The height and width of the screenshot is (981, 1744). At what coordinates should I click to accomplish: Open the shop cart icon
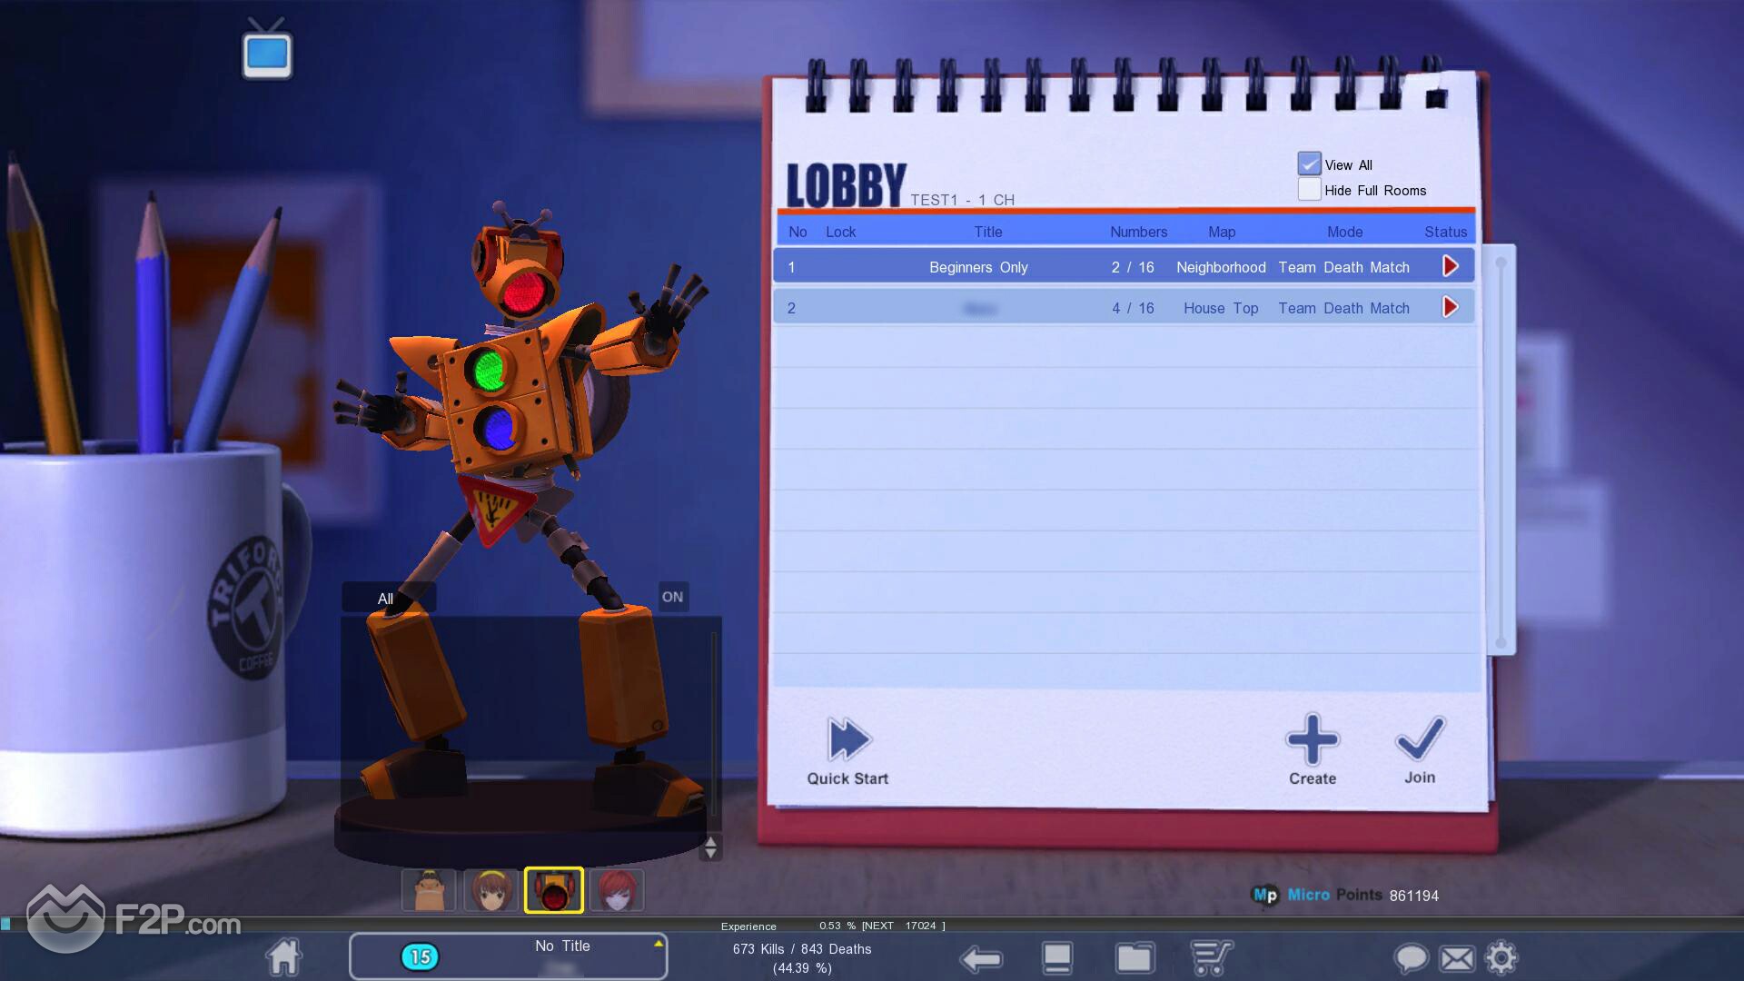1212,957
